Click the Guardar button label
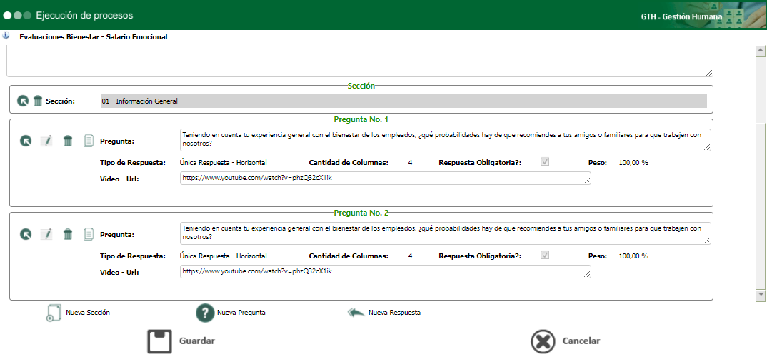The image size is (767, 362). click(x=196, y=341)
